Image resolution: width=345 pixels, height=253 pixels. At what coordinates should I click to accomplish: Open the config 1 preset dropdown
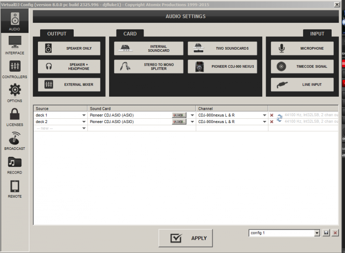[317, 233]
